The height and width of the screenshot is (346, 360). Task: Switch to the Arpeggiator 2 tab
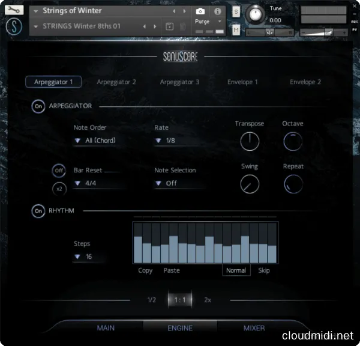pyautogui.click(x=116, y=82)
